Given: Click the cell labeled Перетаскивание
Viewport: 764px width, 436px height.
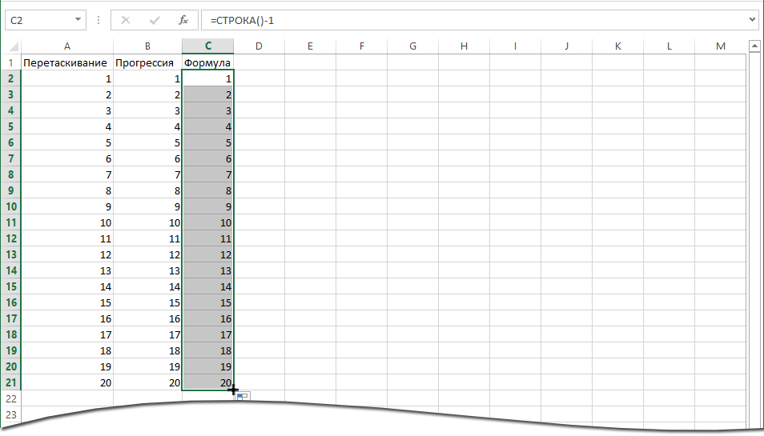Looking at the screenshot, I should click(66, 62).
